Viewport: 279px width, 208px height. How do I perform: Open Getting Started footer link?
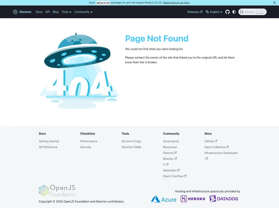click(x=49, y=141)
